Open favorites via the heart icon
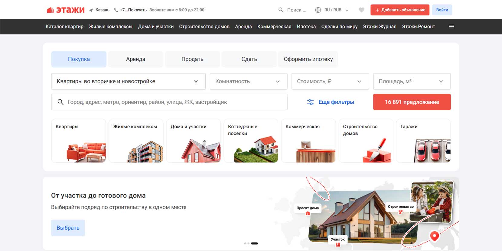 click(x=361, y=10)
